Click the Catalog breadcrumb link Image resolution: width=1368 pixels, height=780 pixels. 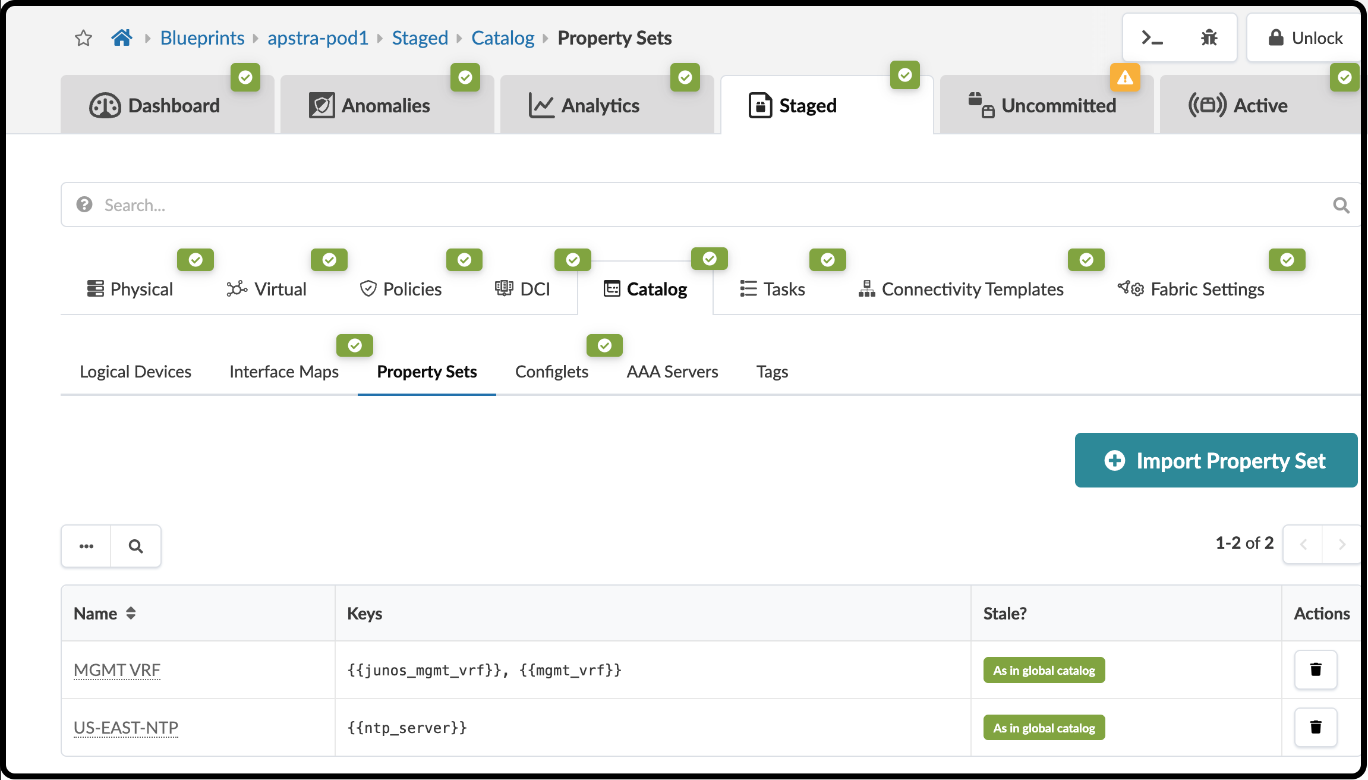point(503,38)
